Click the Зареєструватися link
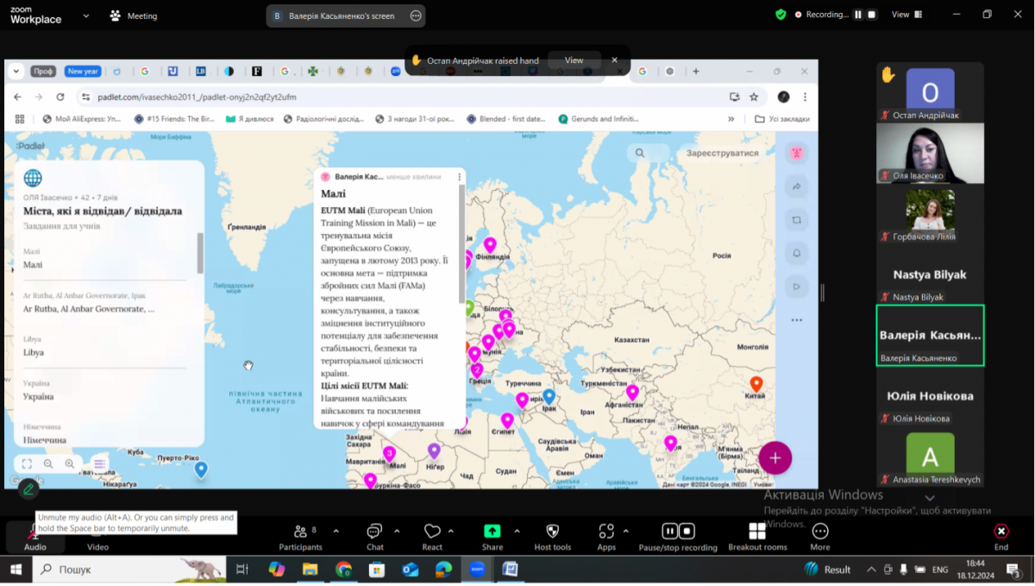 [x=722, y=154]
